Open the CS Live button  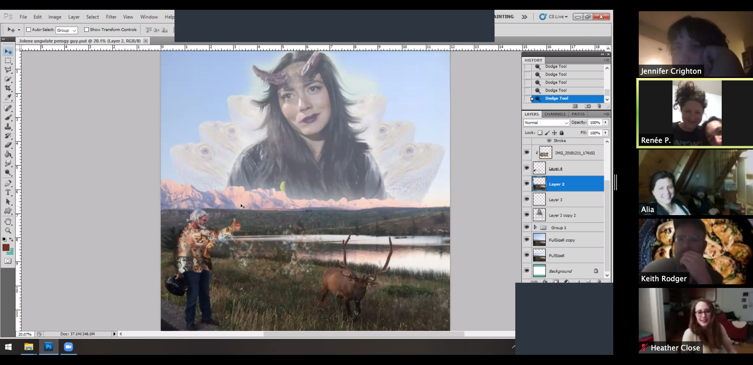554,17
